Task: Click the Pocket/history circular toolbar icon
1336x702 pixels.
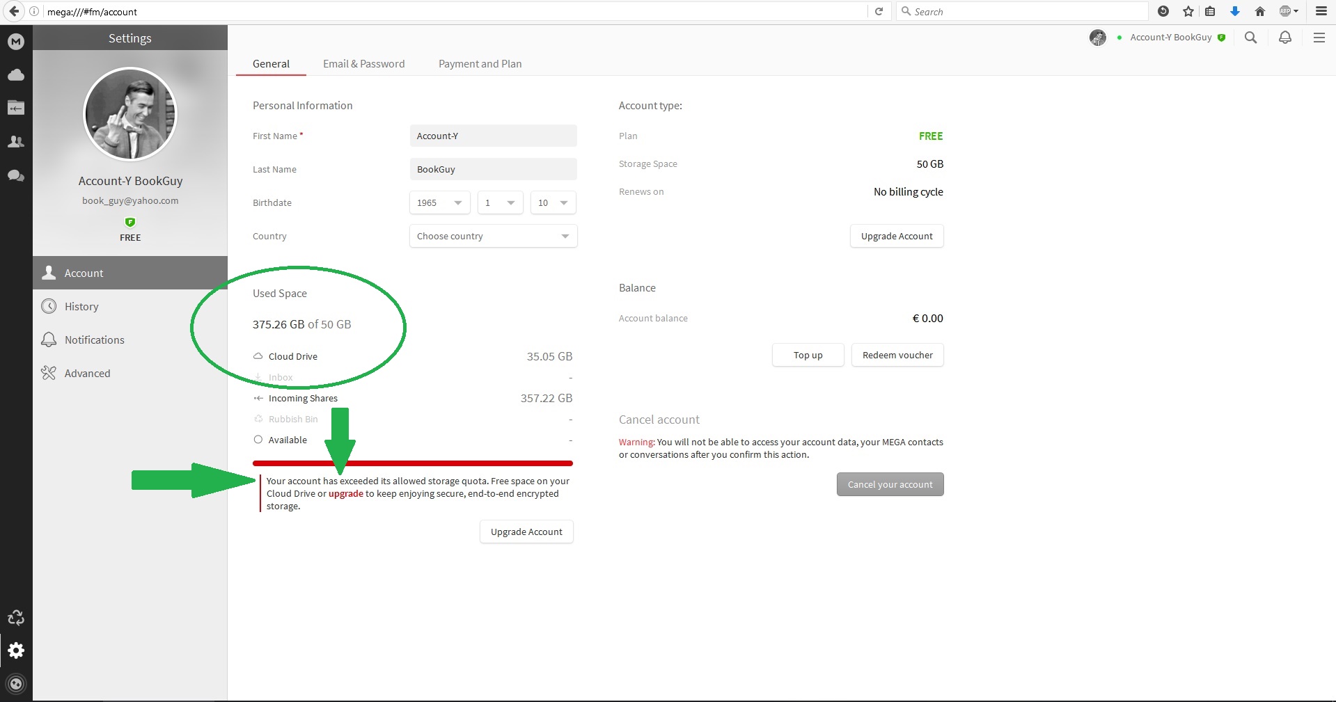Action: point(1163,11)
